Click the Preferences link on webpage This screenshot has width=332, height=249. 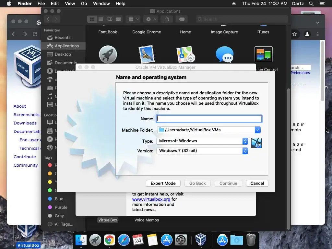coord(300,73)
